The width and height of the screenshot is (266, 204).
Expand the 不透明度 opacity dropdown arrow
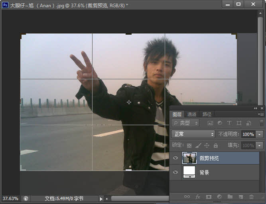[x=260, y=134]
